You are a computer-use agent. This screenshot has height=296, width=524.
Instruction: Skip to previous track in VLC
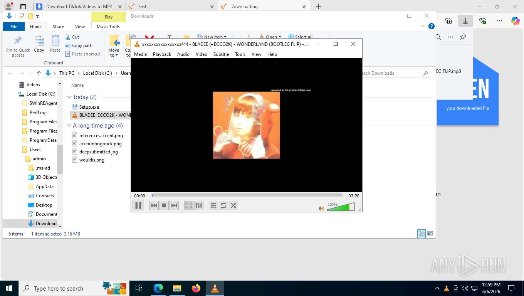point(154,205)
